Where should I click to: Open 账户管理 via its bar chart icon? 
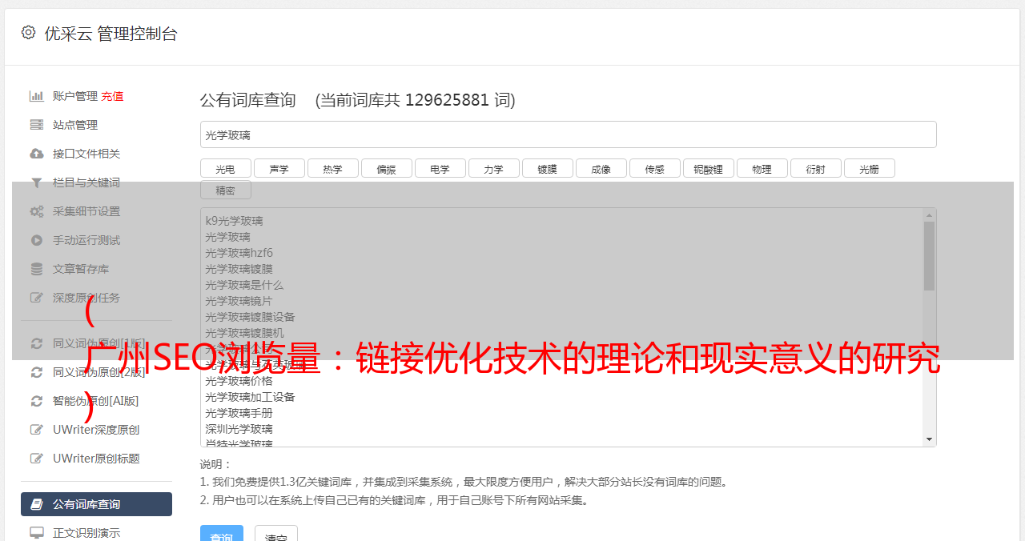pyautogui.click(x=37, y=96)
